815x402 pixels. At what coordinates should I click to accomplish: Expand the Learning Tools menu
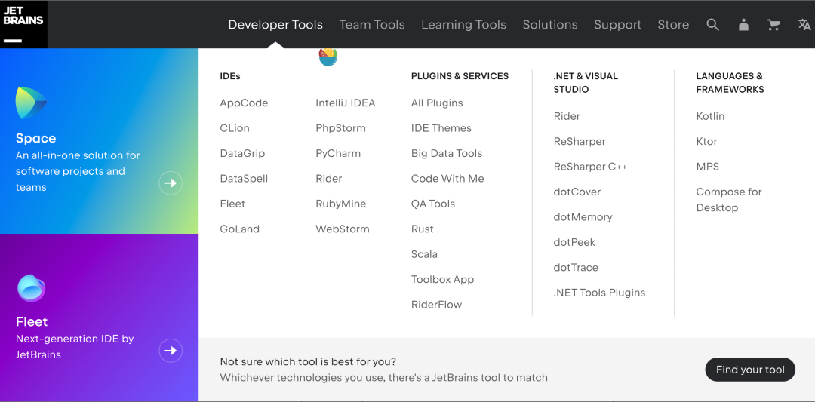click(x=463, y=25)
